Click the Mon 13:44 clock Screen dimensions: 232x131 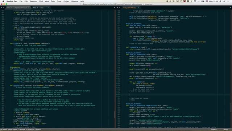click(x=214, y=1)
